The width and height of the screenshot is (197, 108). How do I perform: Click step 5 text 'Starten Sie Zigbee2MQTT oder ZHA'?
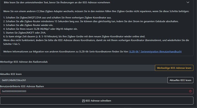(x=25, y=33)
